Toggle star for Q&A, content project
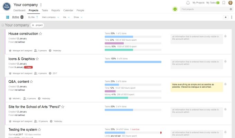Screen dimensions: 235x138 click(x=31, y=82)
